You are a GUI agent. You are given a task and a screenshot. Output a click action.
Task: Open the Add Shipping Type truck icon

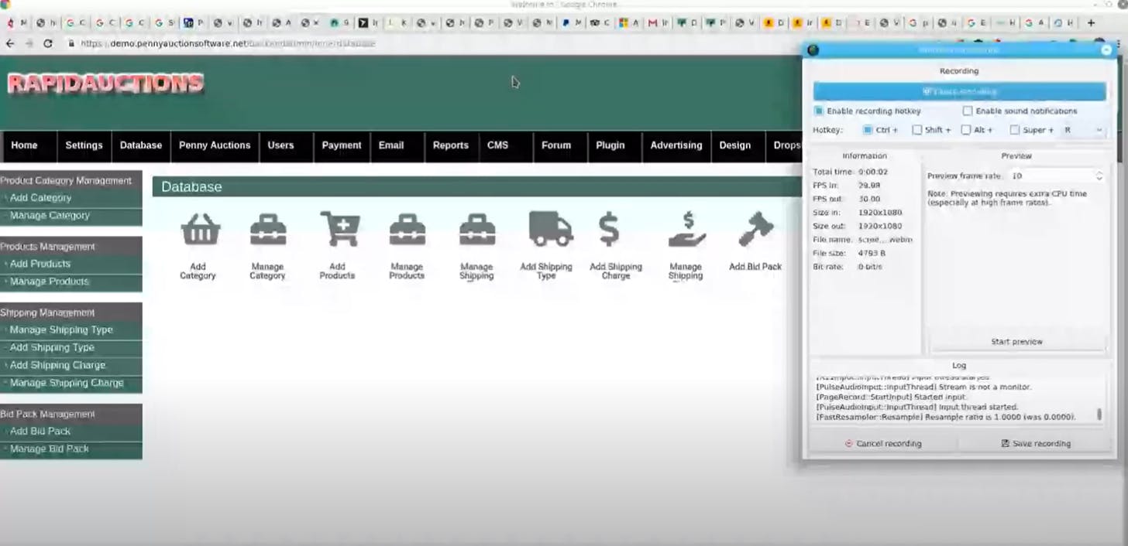coord(550,229)
